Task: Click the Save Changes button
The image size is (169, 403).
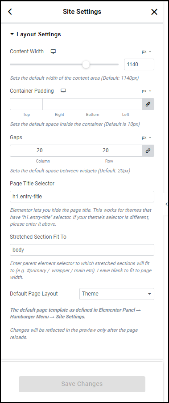Action: [82, 384]
